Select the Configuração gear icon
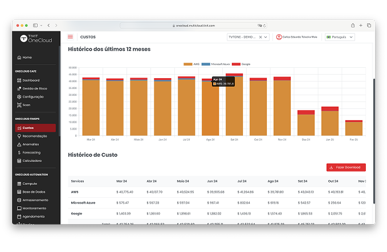The image size is (387, 252). (x=19, y=97)
